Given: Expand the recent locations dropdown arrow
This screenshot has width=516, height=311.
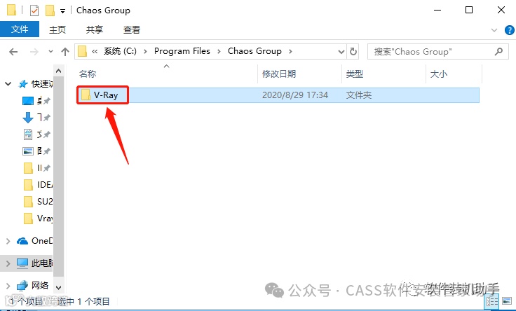Looking at the screenshot, I should [x=50, y=51].
